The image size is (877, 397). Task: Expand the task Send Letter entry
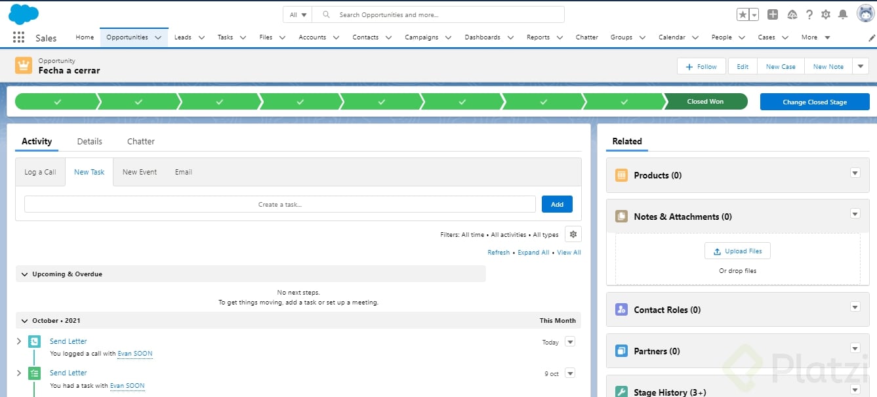(x=19, y=373)
